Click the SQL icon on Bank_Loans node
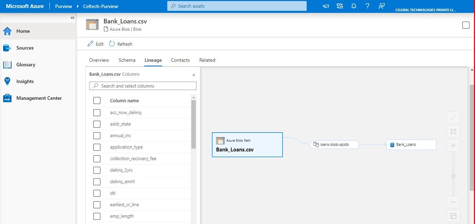The width and height of the screenshot is (475, 224). pos(392,144)
